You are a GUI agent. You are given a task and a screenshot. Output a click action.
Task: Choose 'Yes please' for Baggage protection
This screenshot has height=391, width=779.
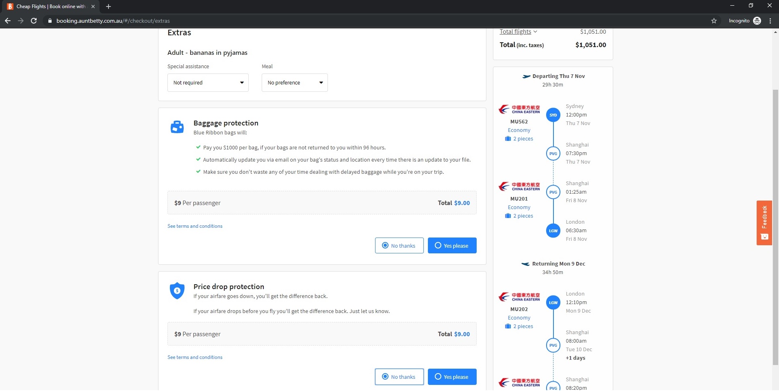click(452, 246)
